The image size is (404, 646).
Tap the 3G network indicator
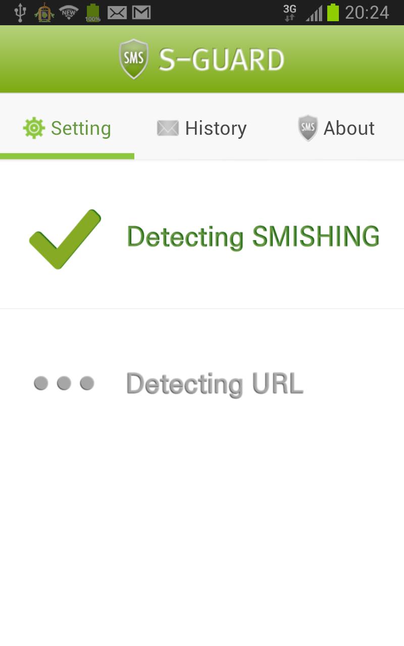[289, 12]
